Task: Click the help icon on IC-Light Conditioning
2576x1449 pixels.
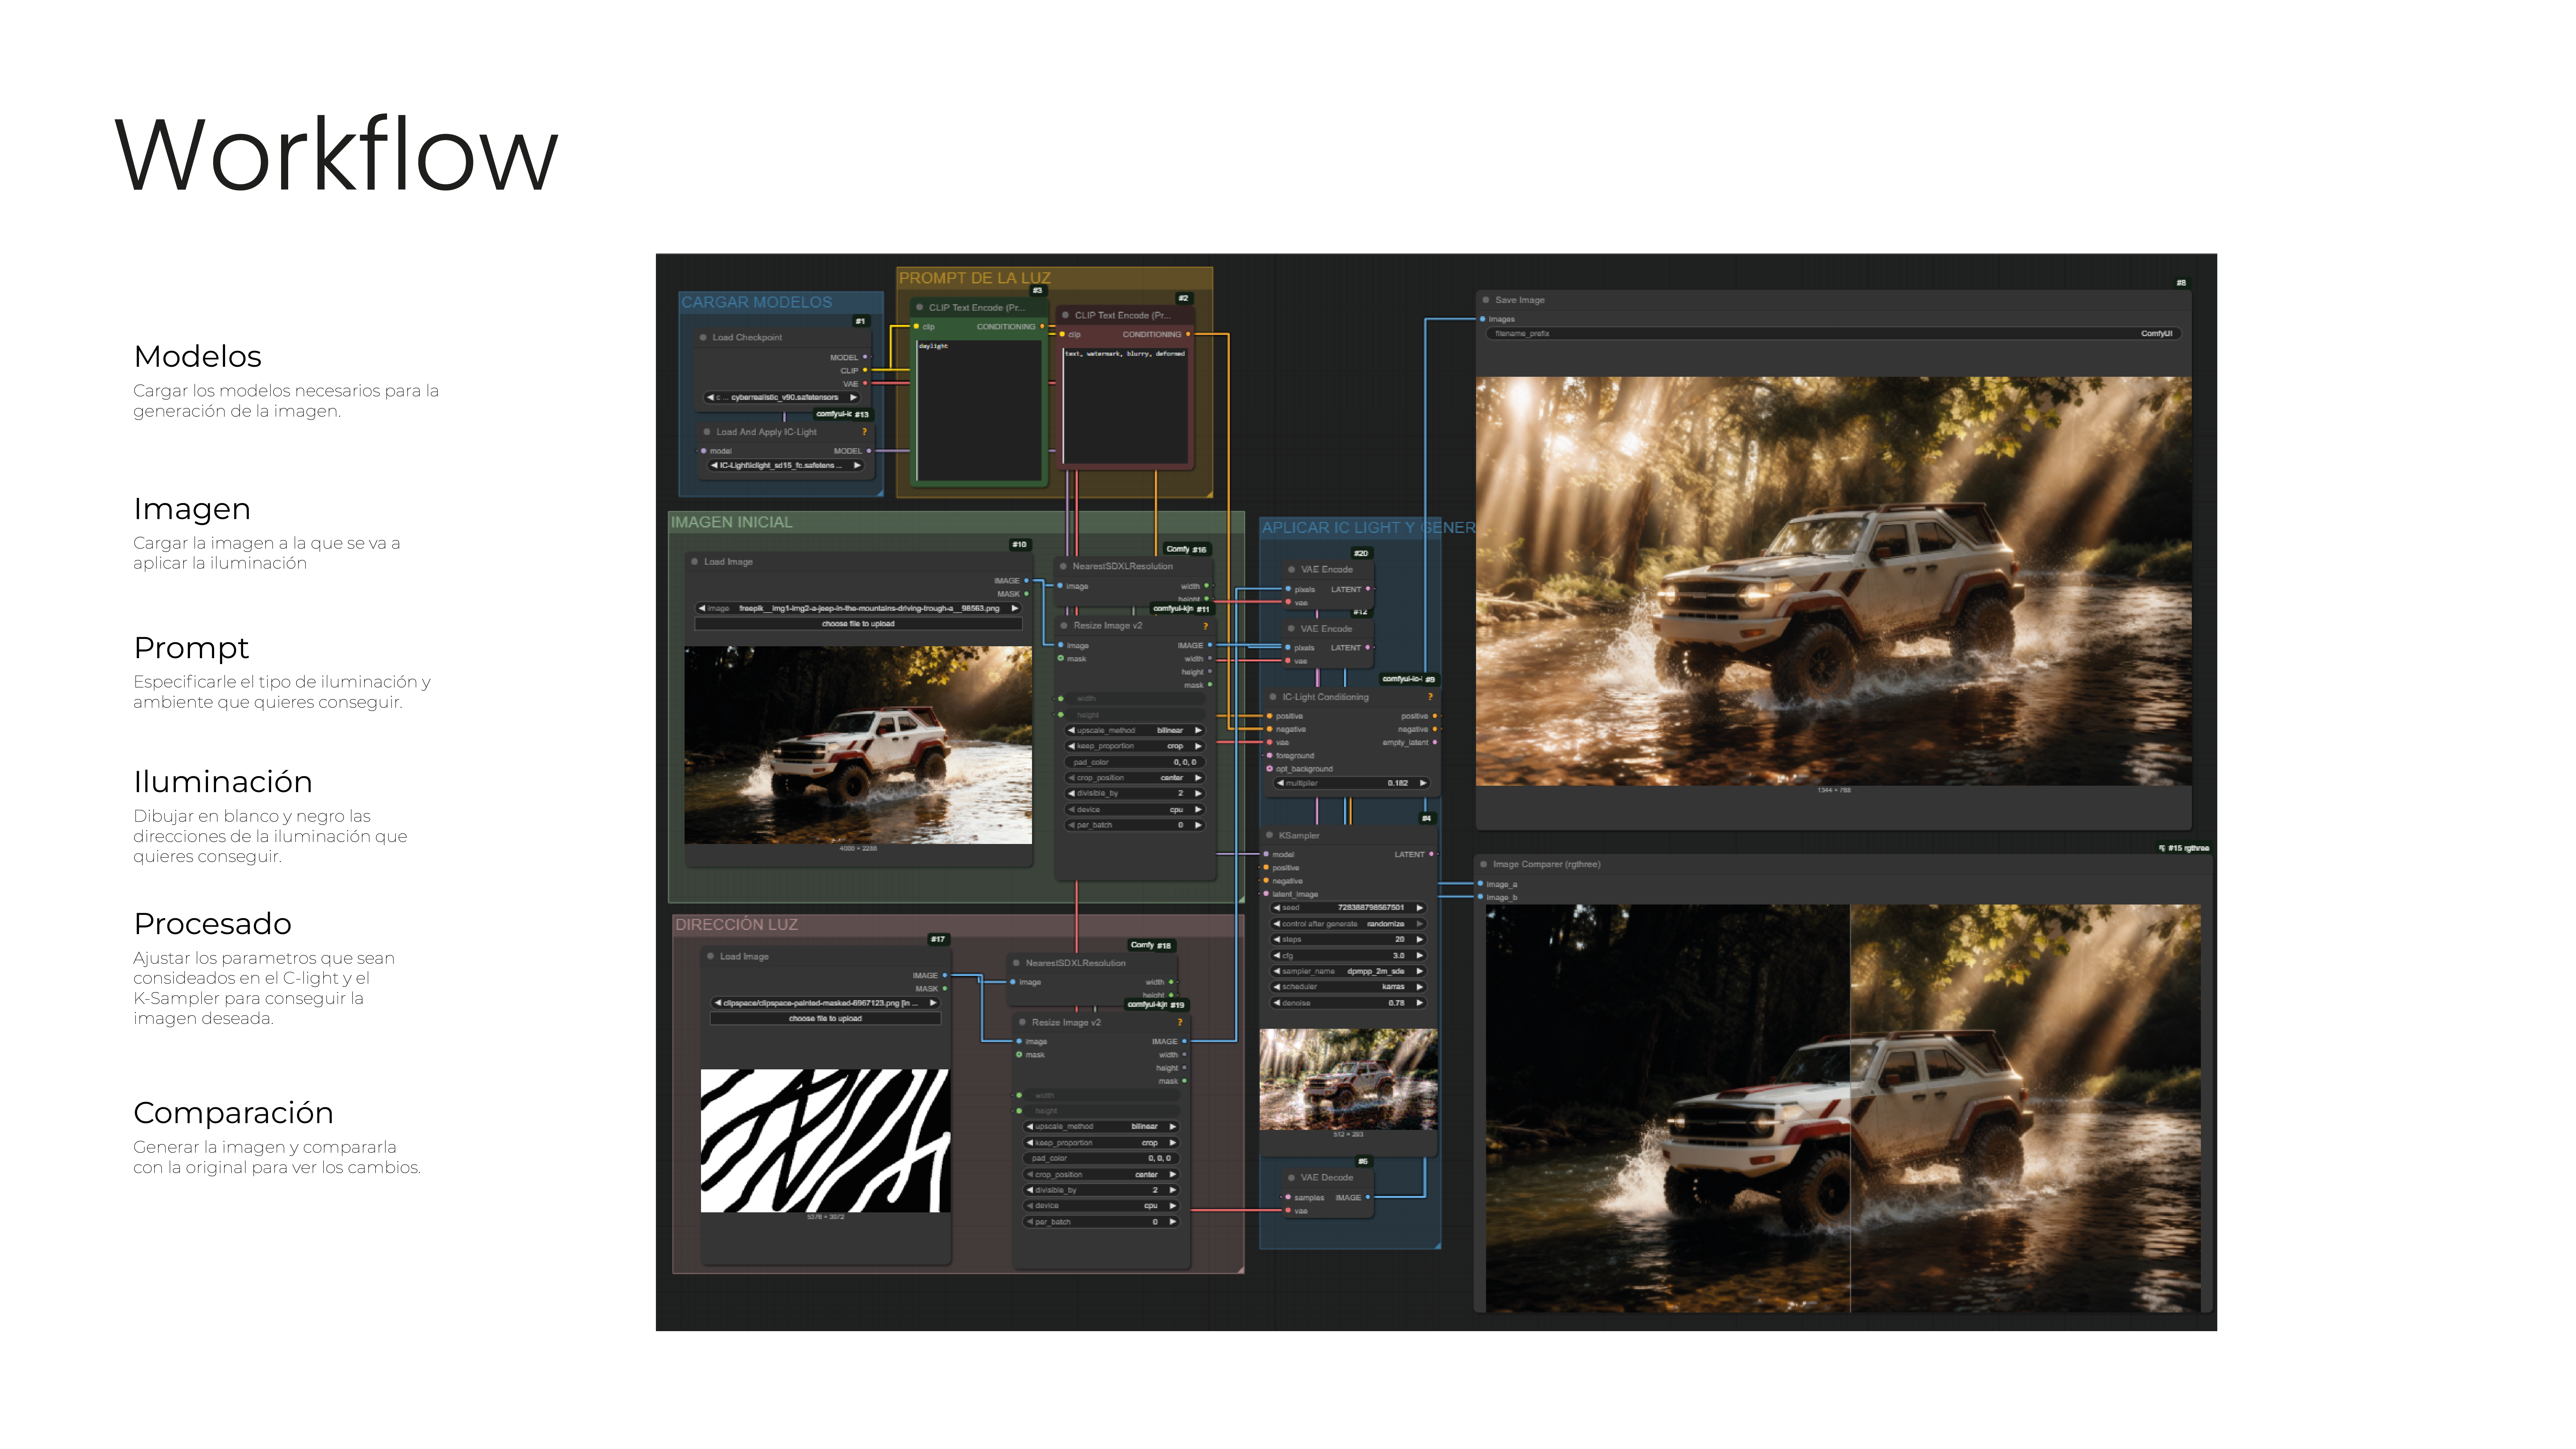Action: click(x=1430, y=697)
